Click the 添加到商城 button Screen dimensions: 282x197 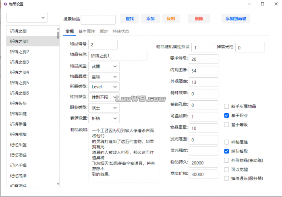tap(236, 19)
